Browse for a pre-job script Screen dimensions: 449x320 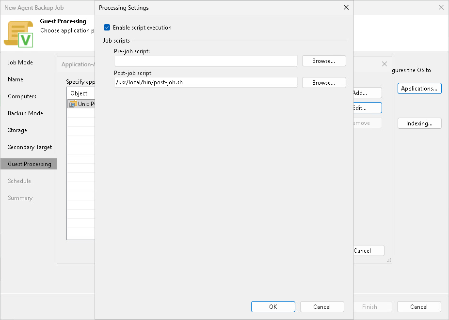(324, 61)
